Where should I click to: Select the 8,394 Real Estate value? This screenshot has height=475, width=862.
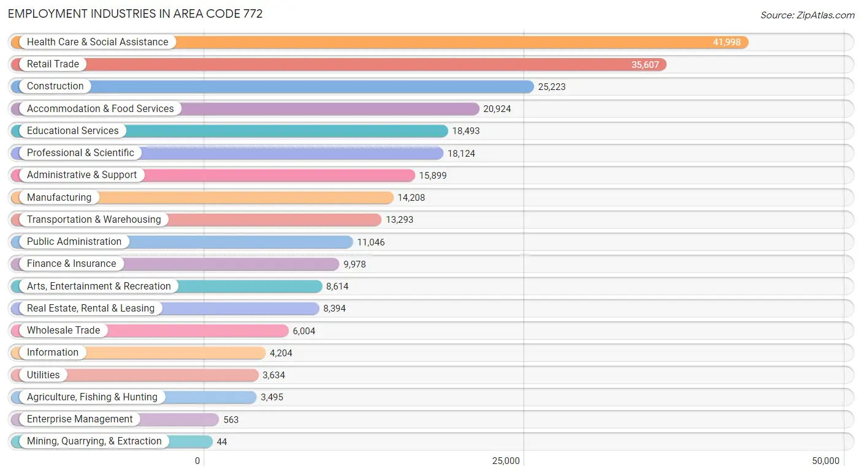click(335, 309)
